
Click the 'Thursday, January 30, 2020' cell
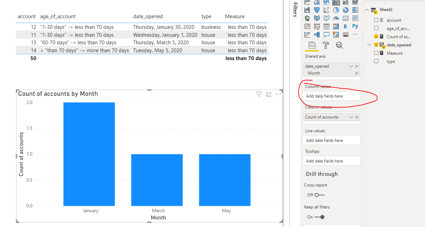click(164, 27)
